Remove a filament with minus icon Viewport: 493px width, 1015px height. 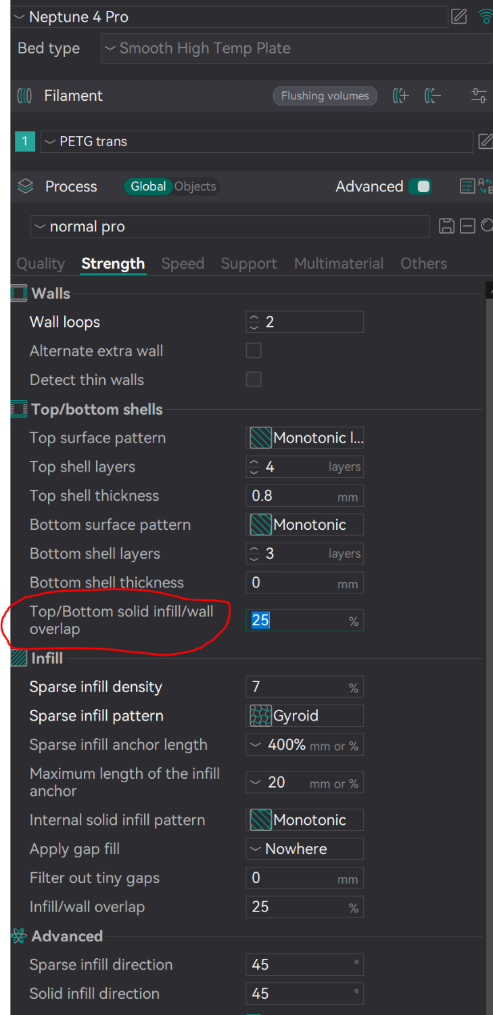[x=433, y=96]
